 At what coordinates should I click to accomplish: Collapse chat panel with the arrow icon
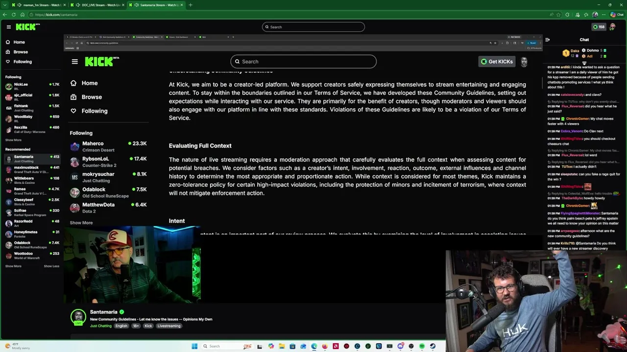[547, 40]
